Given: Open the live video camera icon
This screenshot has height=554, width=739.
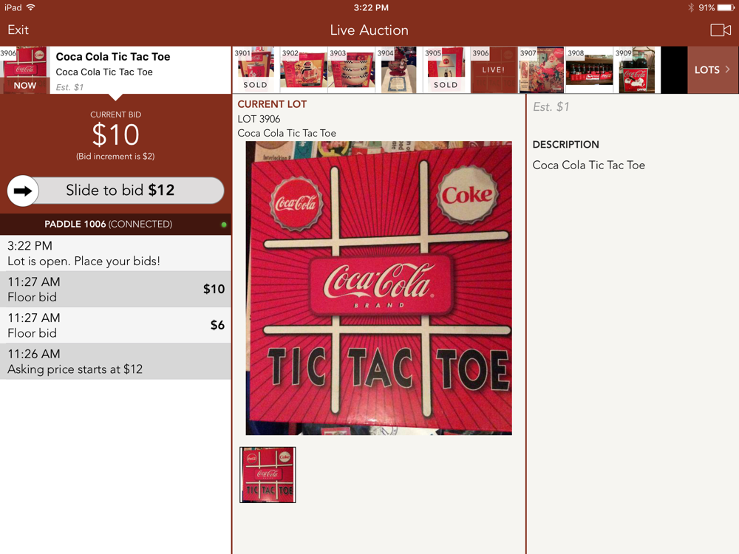Looking at the screenshot, I should pos(720,30).
